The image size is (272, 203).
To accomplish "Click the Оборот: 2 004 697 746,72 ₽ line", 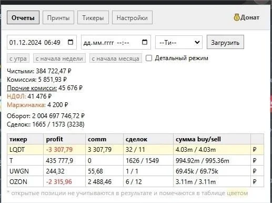I will pyautogui.click(x=46, y=116).
